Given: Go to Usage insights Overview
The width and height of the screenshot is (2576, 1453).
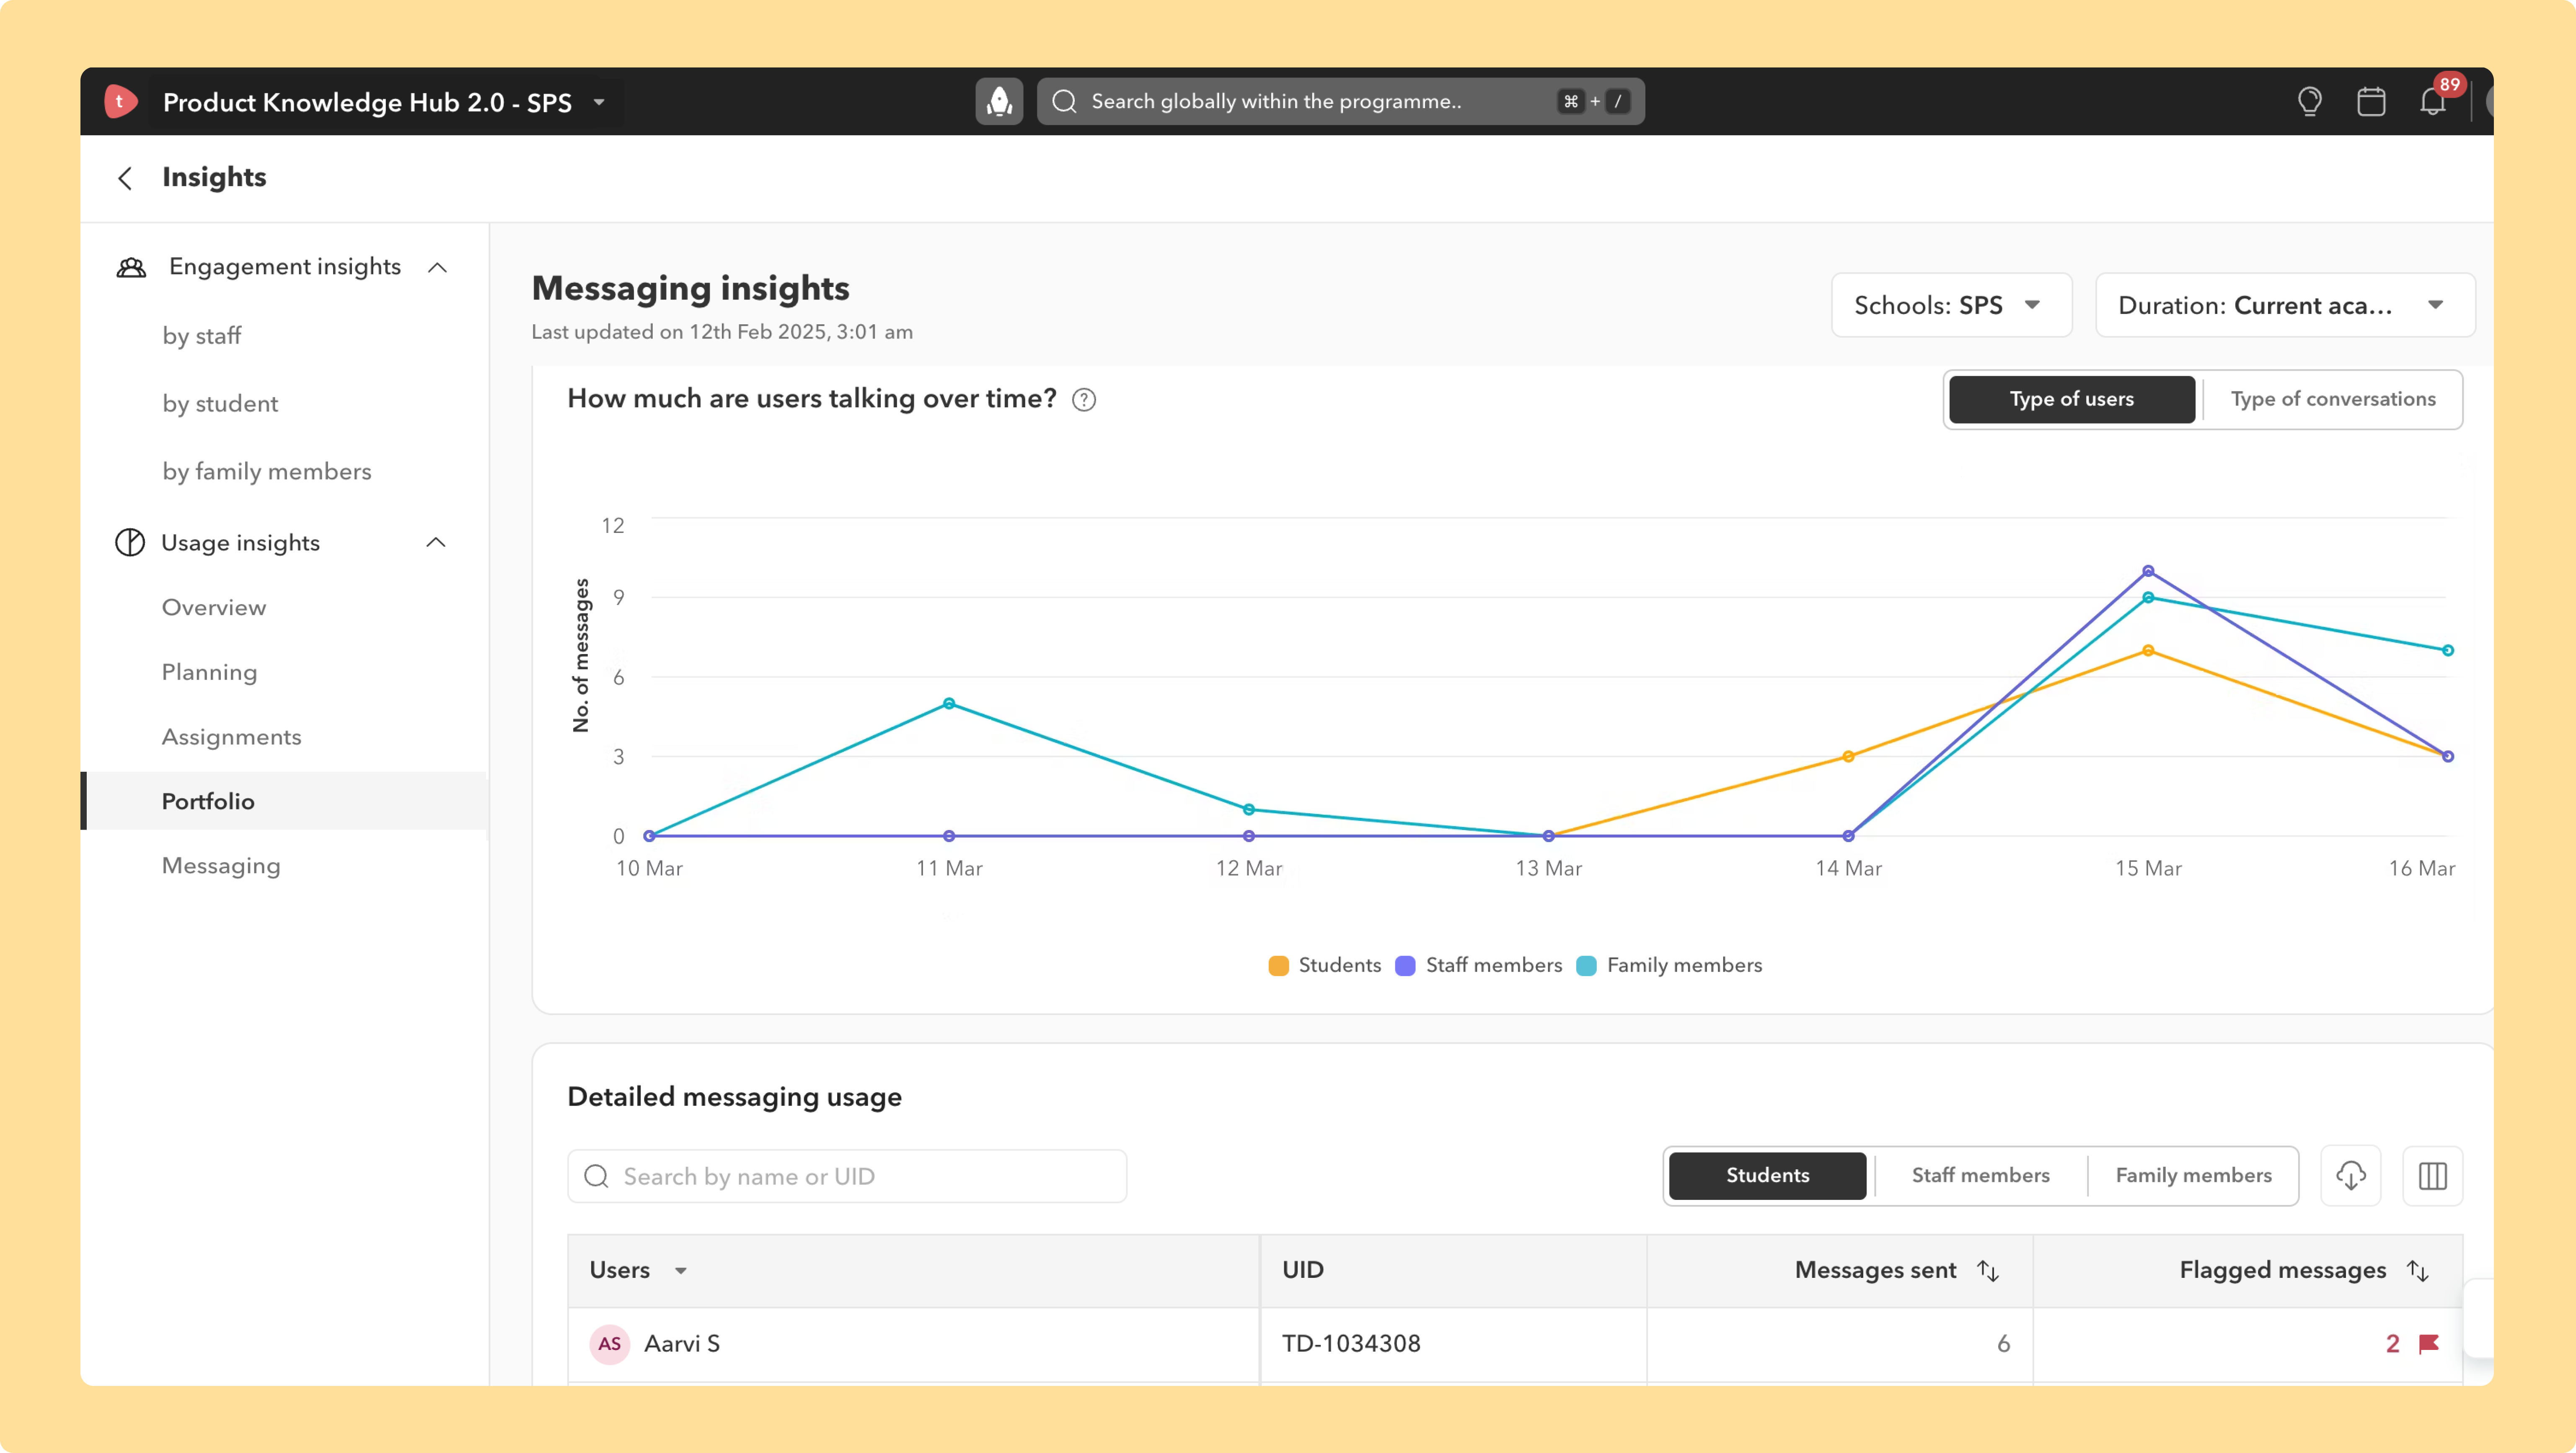Looking at the screenshot, I should tap(214, 607).
